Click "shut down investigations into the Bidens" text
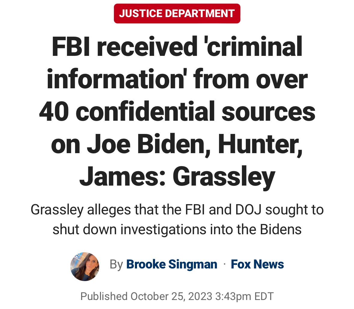The image size is (354, 309). click(177, 229)
